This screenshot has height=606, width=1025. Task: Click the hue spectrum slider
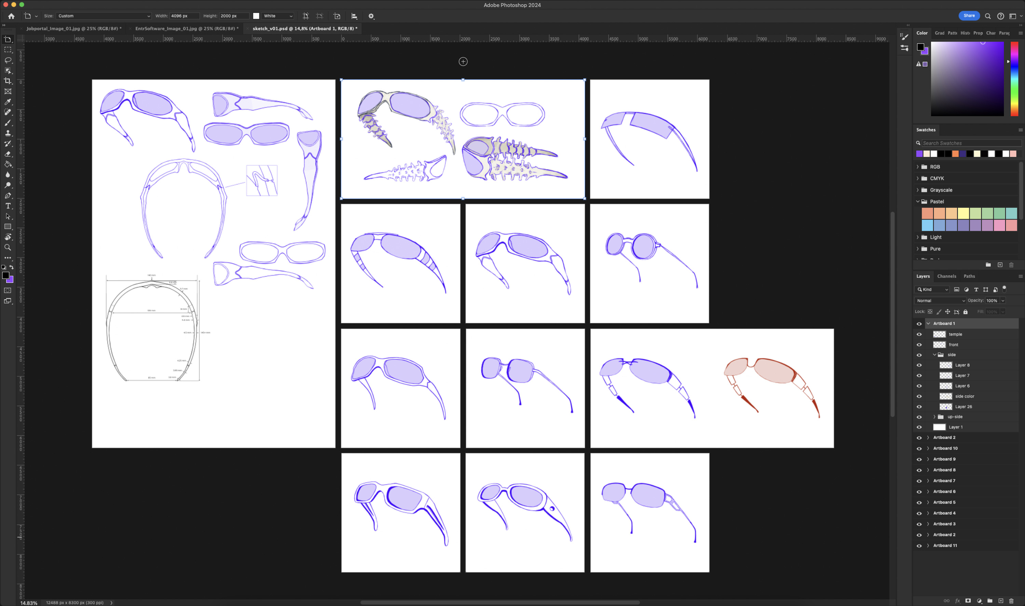tap(1014, 79)
